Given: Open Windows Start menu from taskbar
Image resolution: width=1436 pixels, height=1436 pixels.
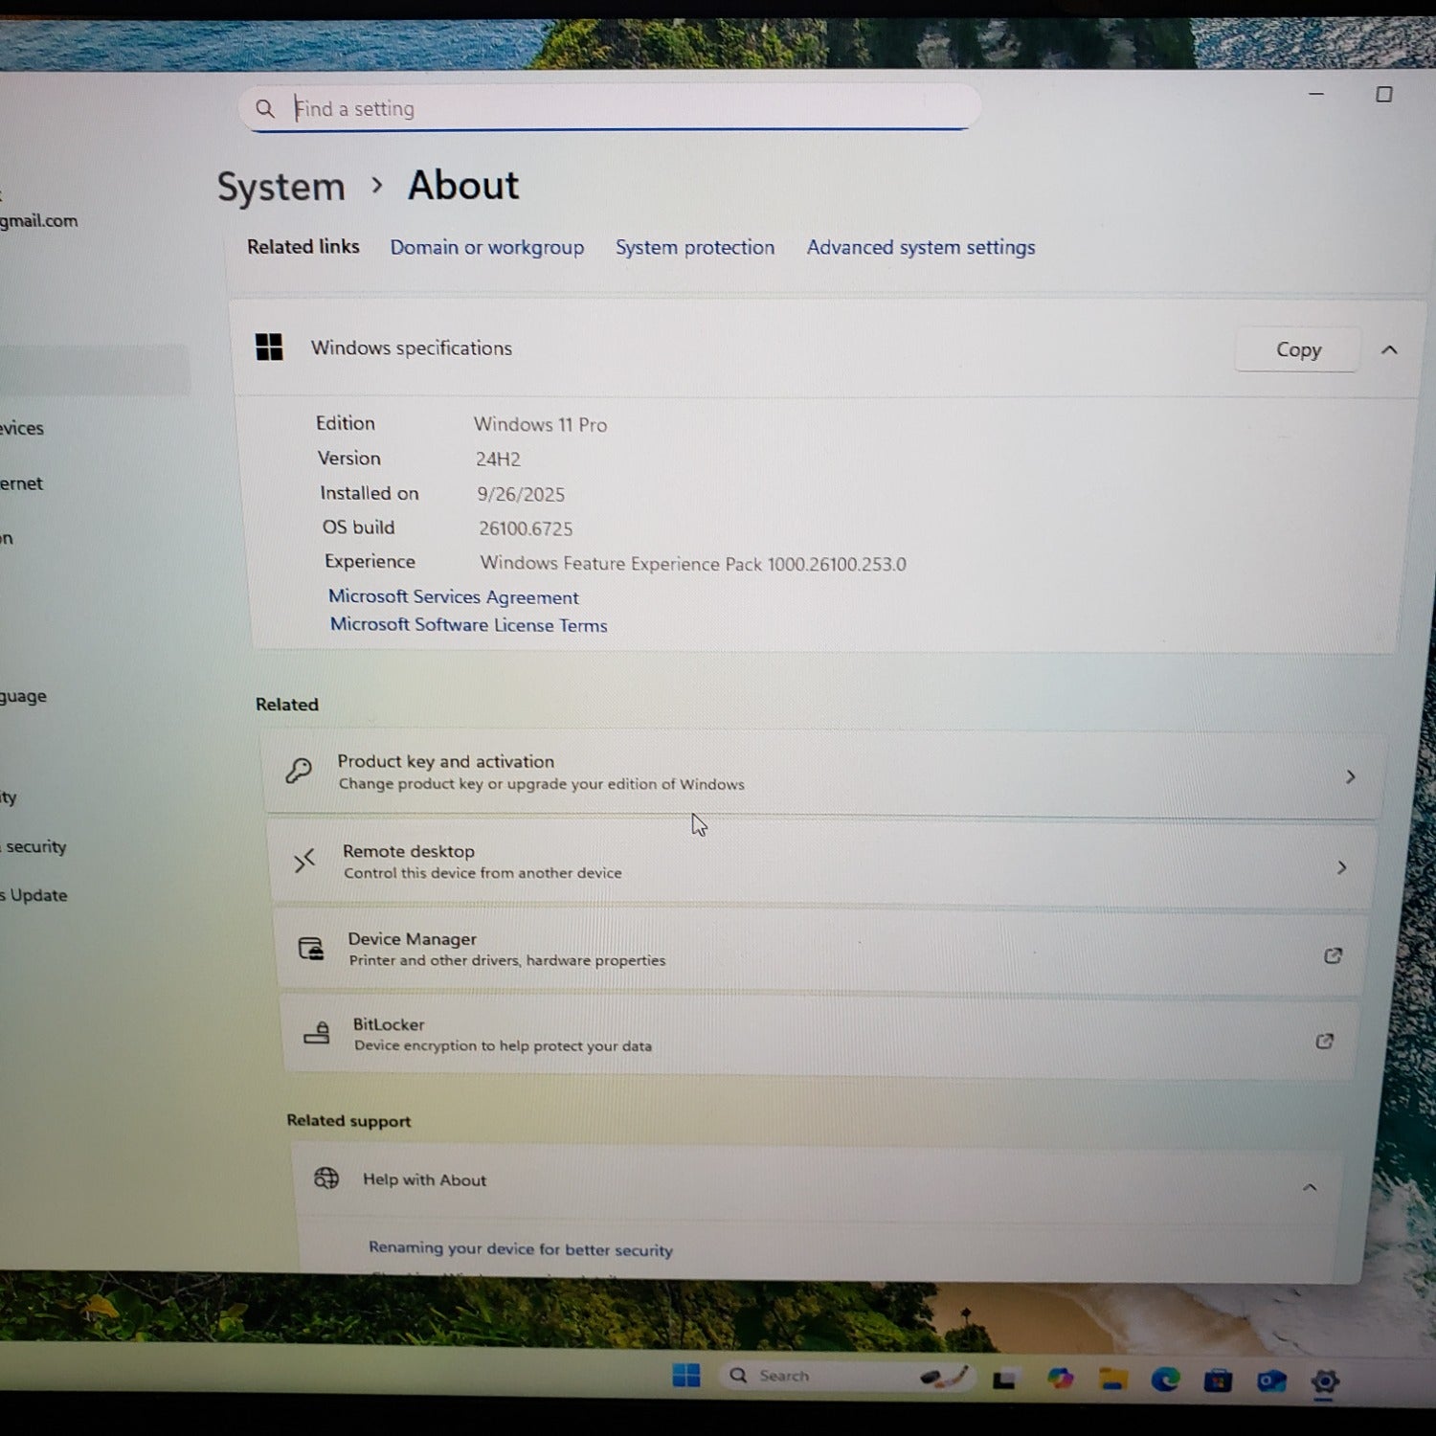Looking at the screenshot, I should [686, 1376].
